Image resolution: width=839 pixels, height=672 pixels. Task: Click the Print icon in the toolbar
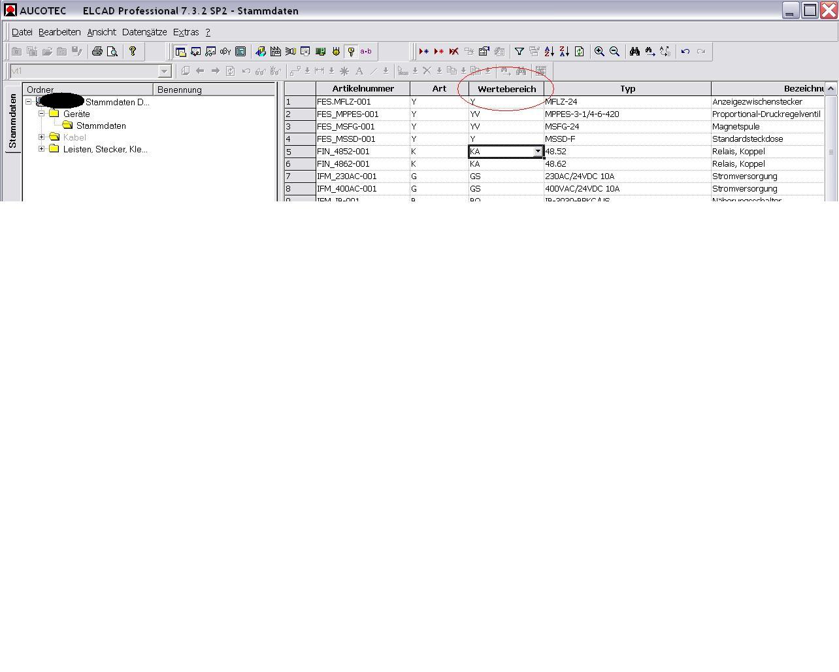[x=97, y=51]
